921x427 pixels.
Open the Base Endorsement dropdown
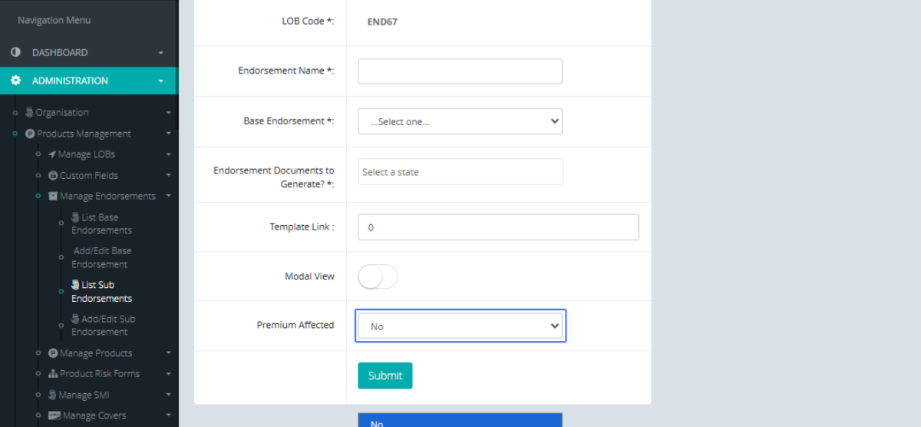click(x=460, y=121)
